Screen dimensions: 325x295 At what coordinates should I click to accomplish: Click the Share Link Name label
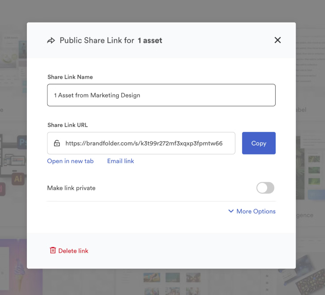[70, 77]
